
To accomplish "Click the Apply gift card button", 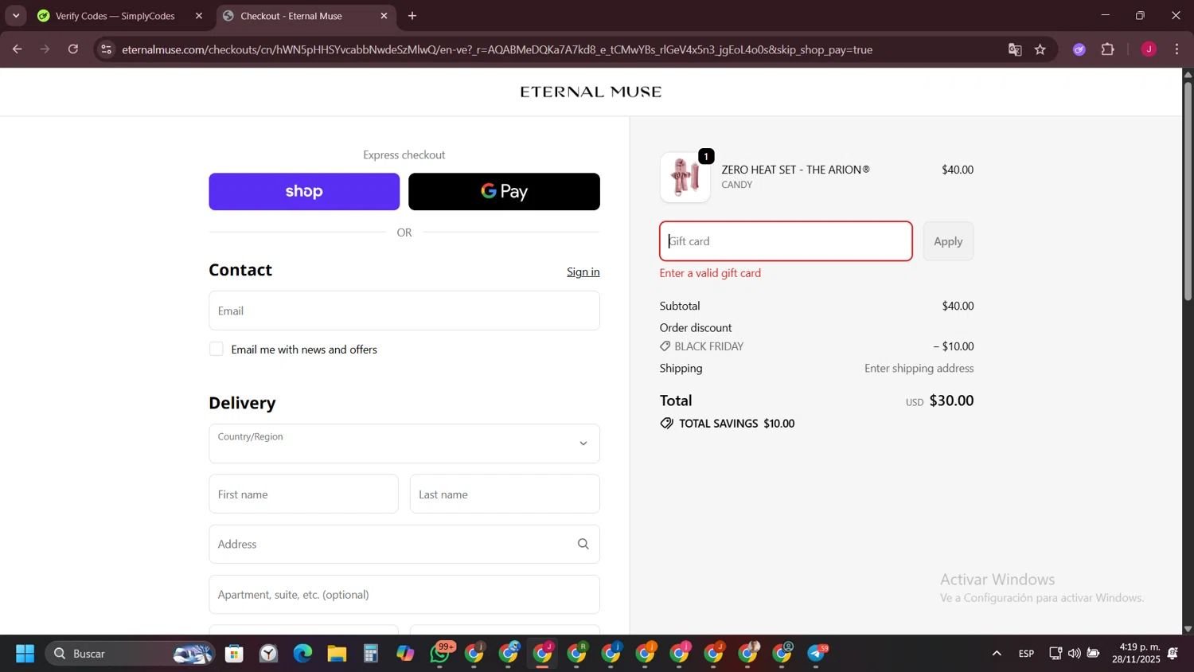I will click(948, 241).
